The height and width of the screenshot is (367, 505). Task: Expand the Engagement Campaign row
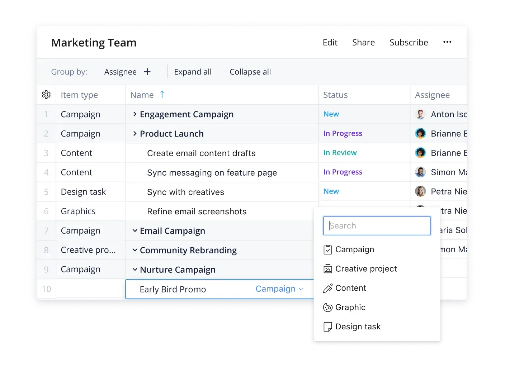pyautogui.click(x=135, y=114)
